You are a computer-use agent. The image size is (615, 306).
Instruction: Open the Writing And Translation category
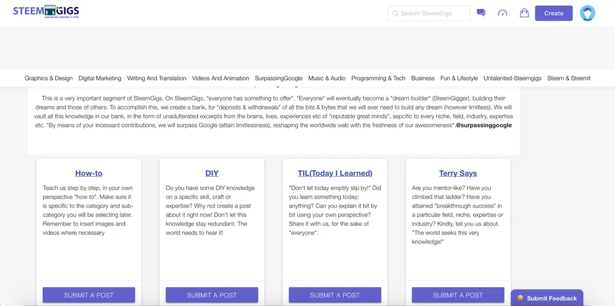point(156,78)
